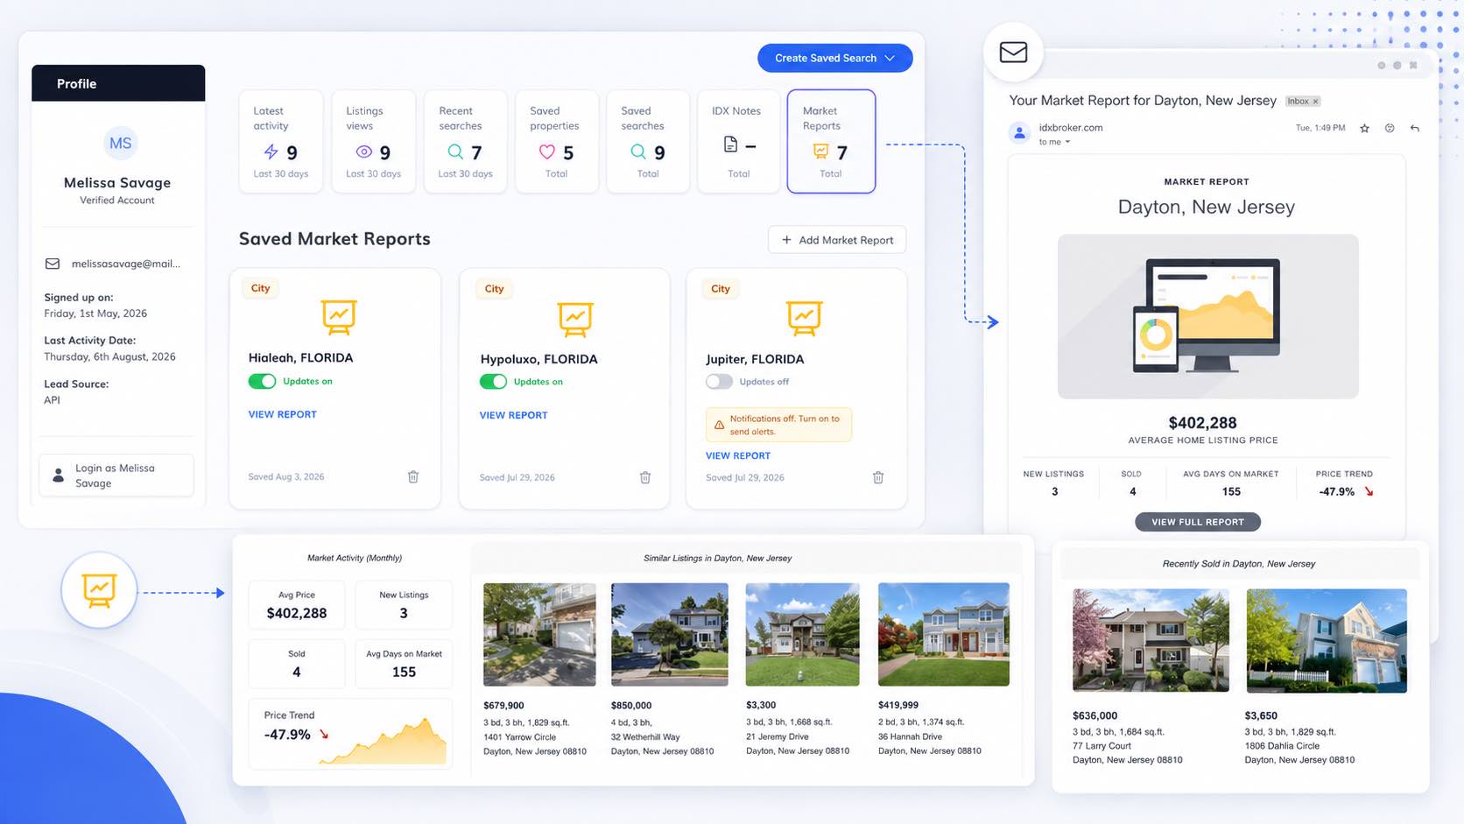The image size is (1464, 824).
Task: Select the Recent searches tab
Action: [466, 141]
